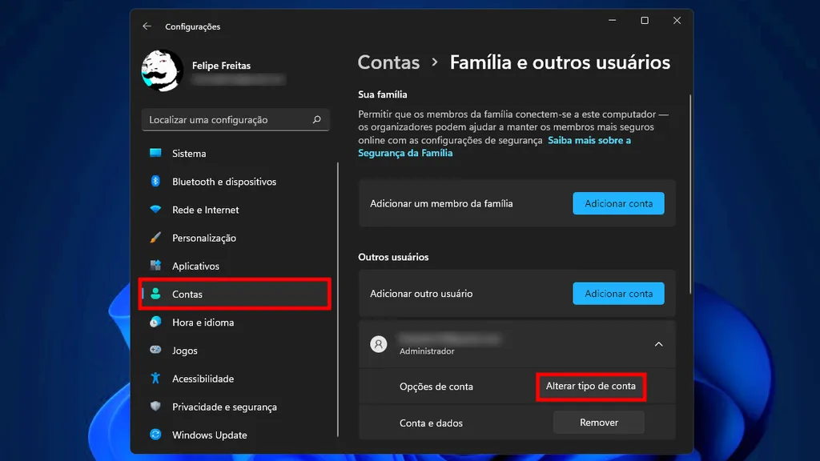Maximize the Configurações window

645,20
